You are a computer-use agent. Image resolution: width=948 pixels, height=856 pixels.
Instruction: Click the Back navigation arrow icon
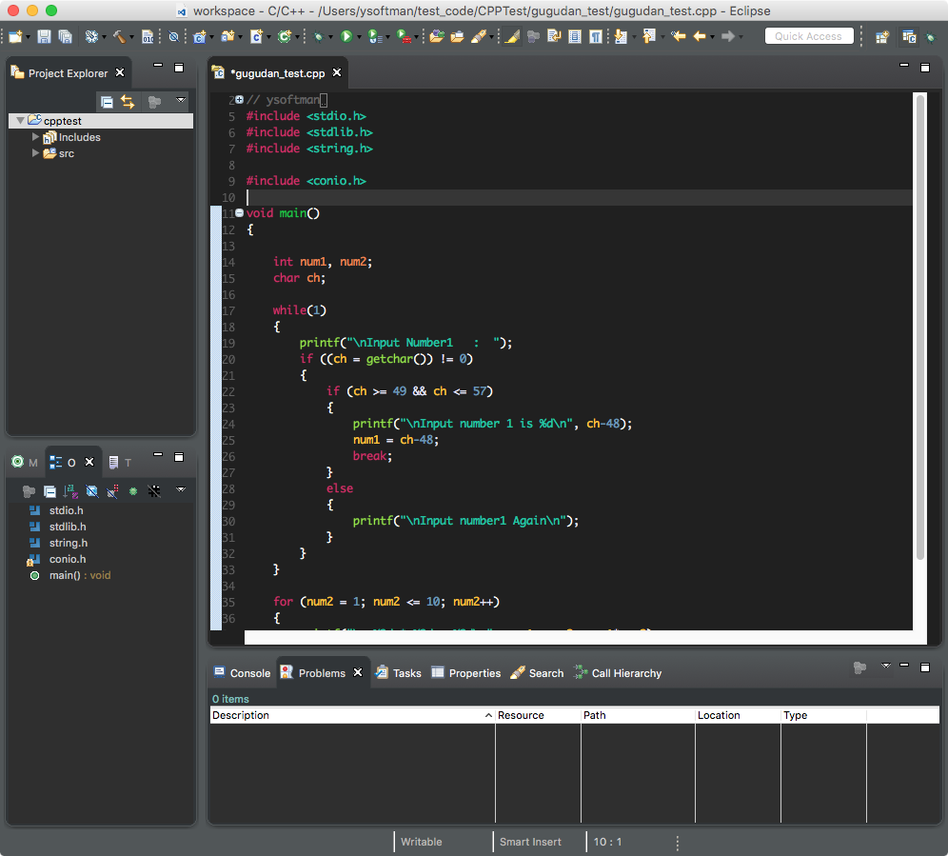coord(700,36)
